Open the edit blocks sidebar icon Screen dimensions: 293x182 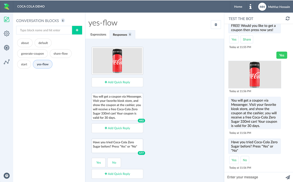[x=7, y=20]
